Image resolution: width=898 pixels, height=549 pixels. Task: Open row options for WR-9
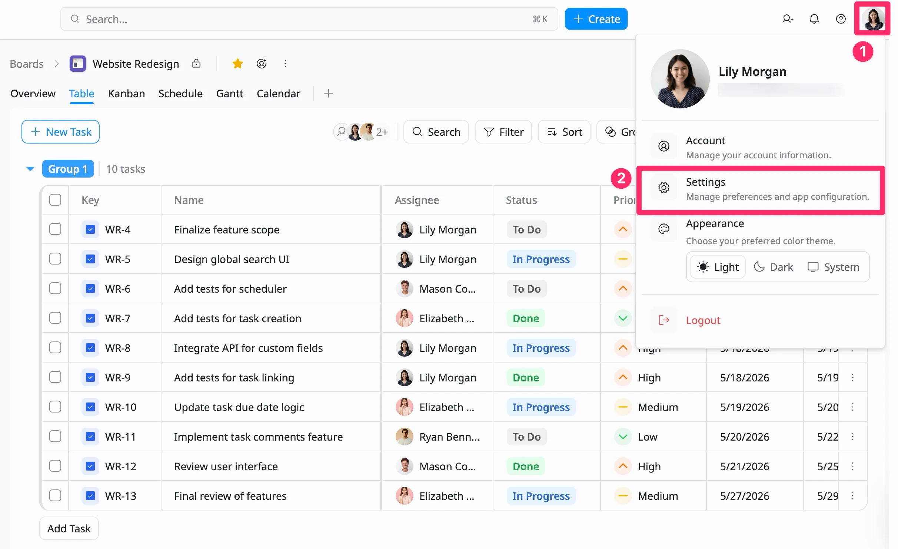[x=852, y=377]
